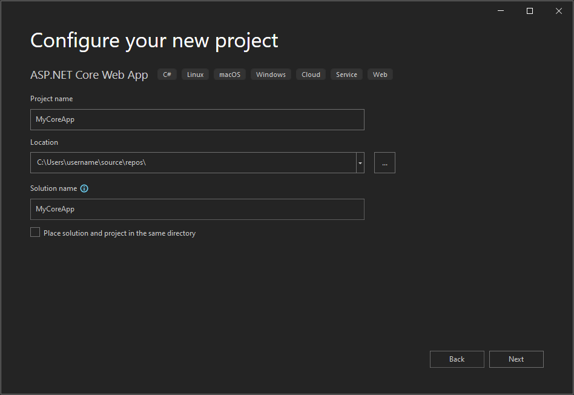Select the ASP.NET Core Web App title

89,75
